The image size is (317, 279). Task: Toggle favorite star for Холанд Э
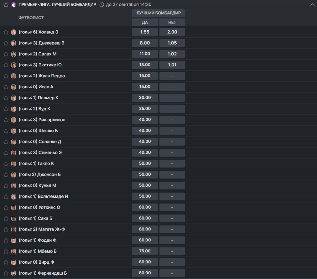[x=6, y=32]
